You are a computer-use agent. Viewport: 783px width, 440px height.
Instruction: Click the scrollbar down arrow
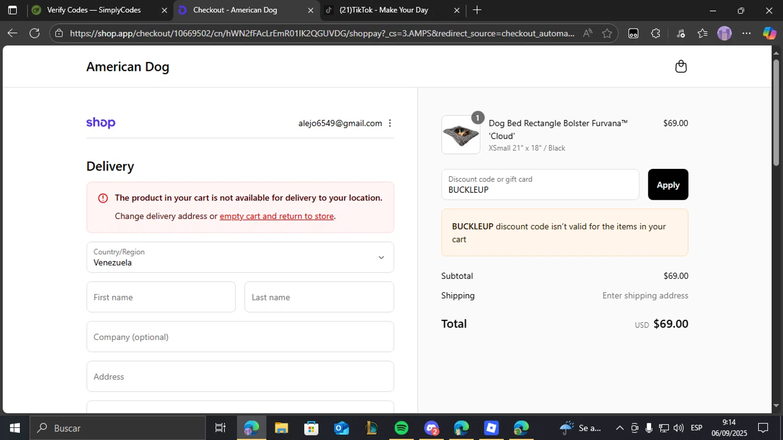(x=776, y=406)
